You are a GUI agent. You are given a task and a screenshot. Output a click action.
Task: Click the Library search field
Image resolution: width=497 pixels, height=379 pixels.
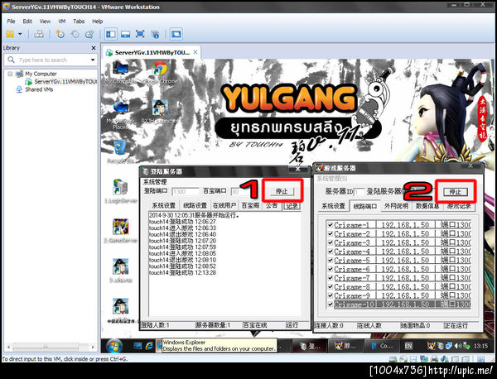pos(51,60)
